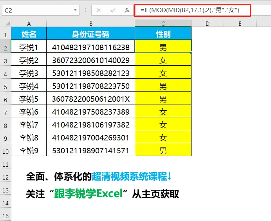Select ID cell 36078220050612001X
The width and height of the screenshot is (271, 221).
pyautogui.click(x=90, y=99)
